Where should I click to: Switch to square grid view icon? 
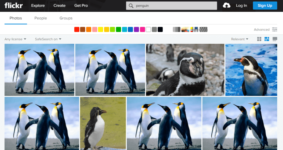(x=259, y=39)
